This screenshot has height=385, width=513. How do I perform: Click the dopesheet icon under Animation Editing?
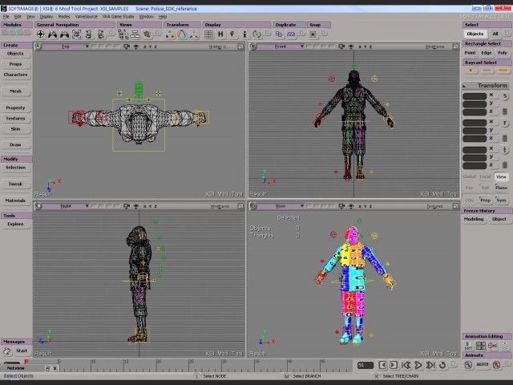[481, 346]
